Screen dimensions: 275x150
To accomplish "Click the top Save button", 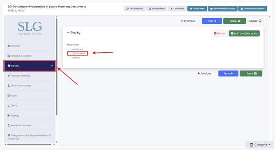I will point(234,21).
